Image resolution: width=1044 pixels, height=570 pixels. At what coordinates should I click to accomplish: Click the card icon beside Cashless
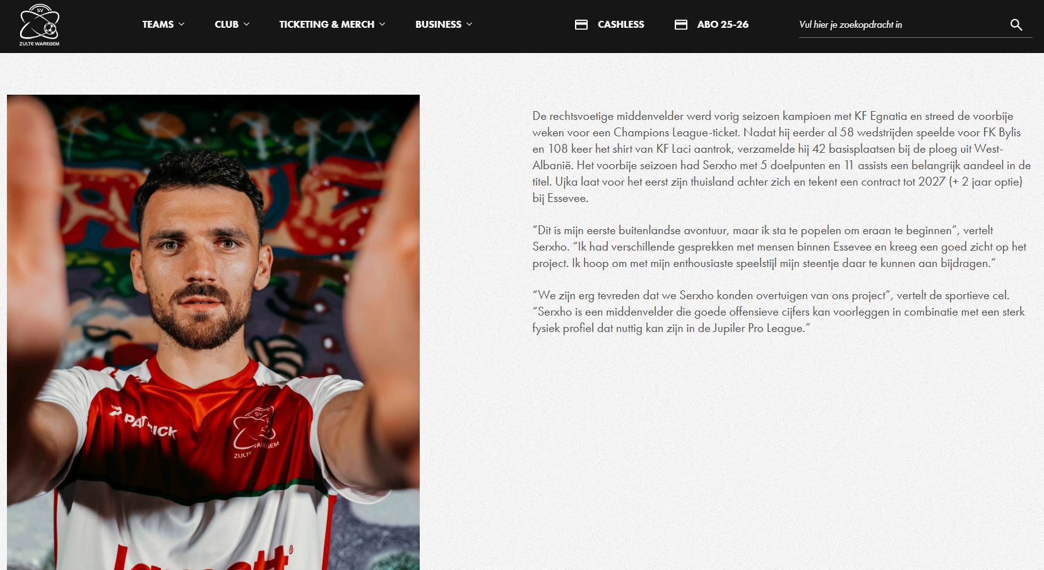point(581,25)
